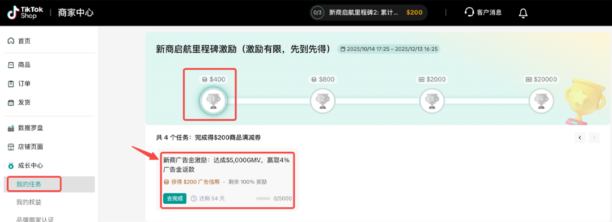
Task: Click the $400 reward label
Action: (214, 79)
